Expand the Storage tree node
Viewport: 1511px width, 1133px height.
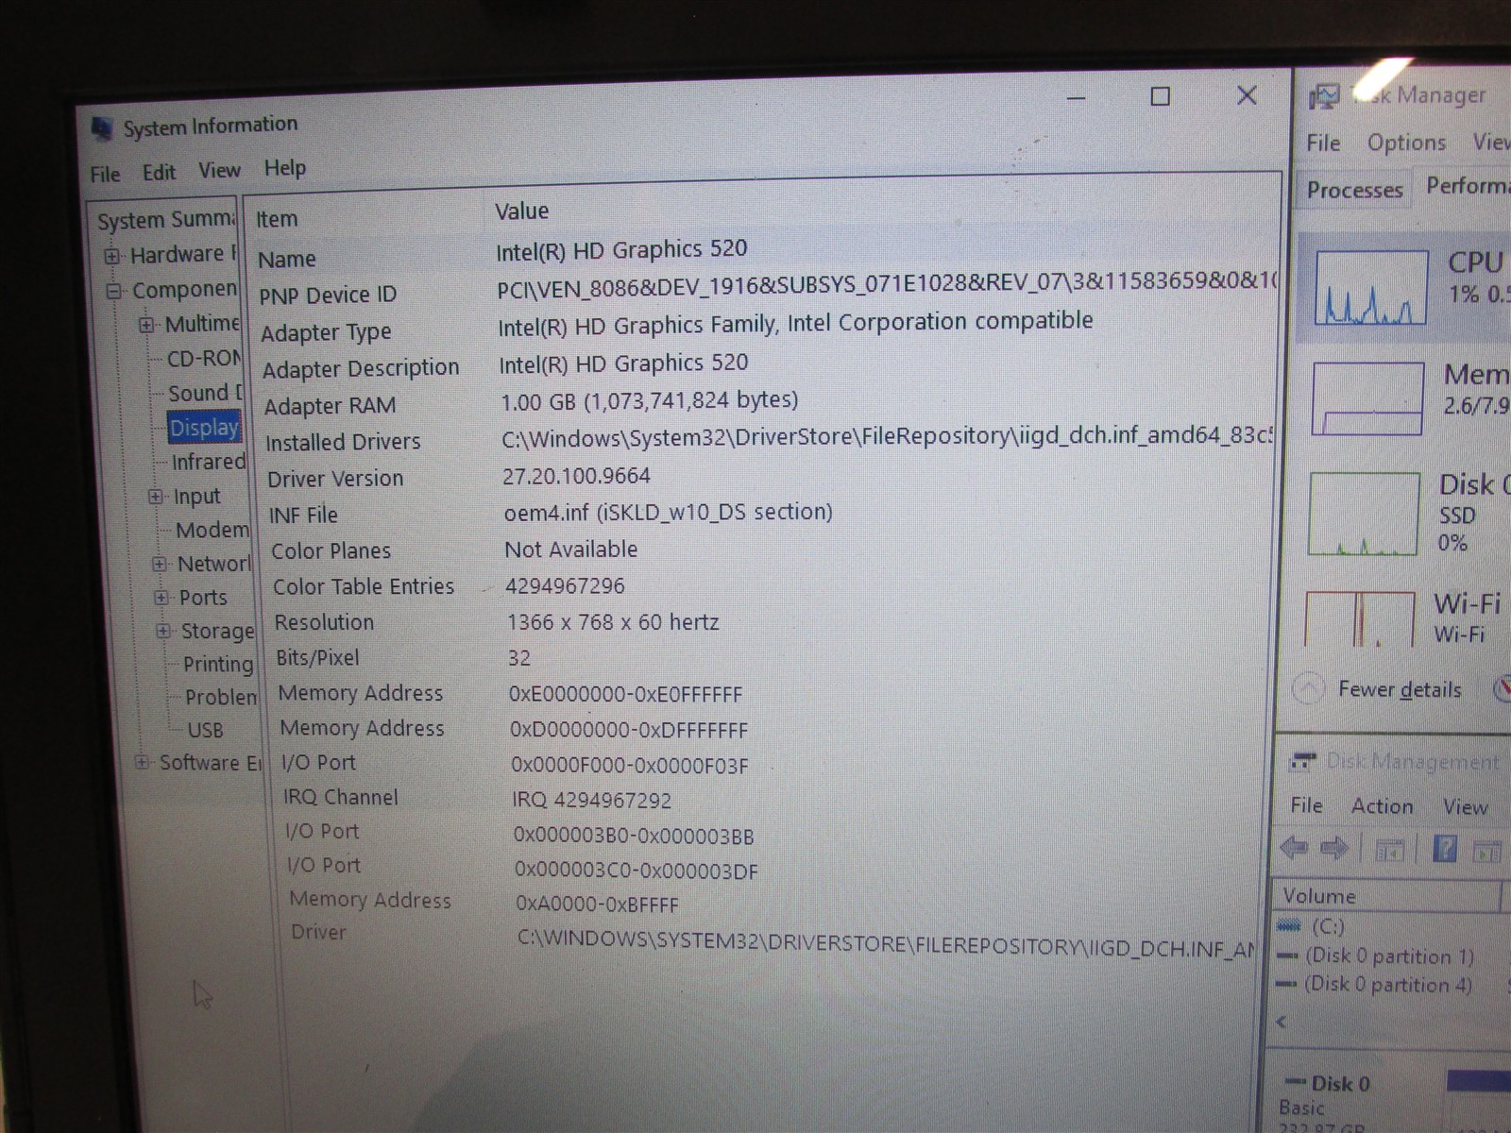click(x=163, y=631)
